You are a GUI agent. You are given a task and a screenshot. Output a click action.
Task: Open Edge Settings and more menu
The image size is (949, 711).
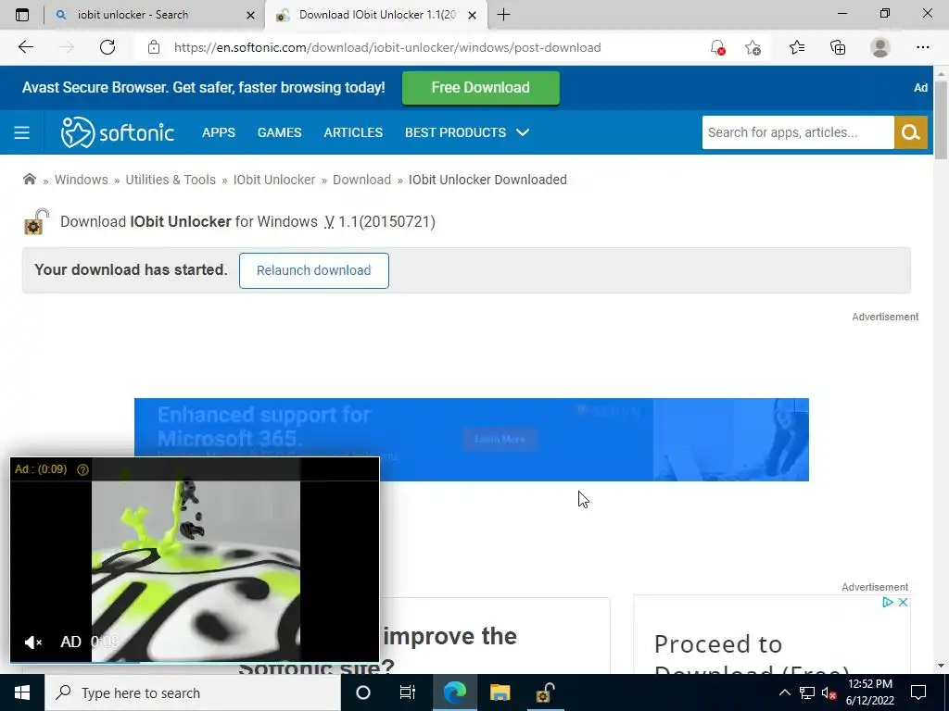(922, 47)
